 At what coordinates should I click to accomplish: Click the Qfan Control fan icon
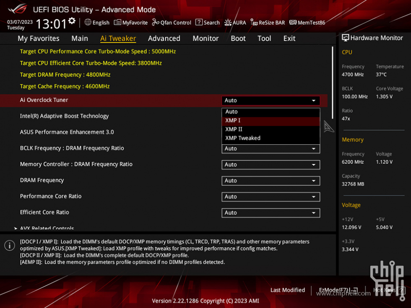(x=156, y=23)
